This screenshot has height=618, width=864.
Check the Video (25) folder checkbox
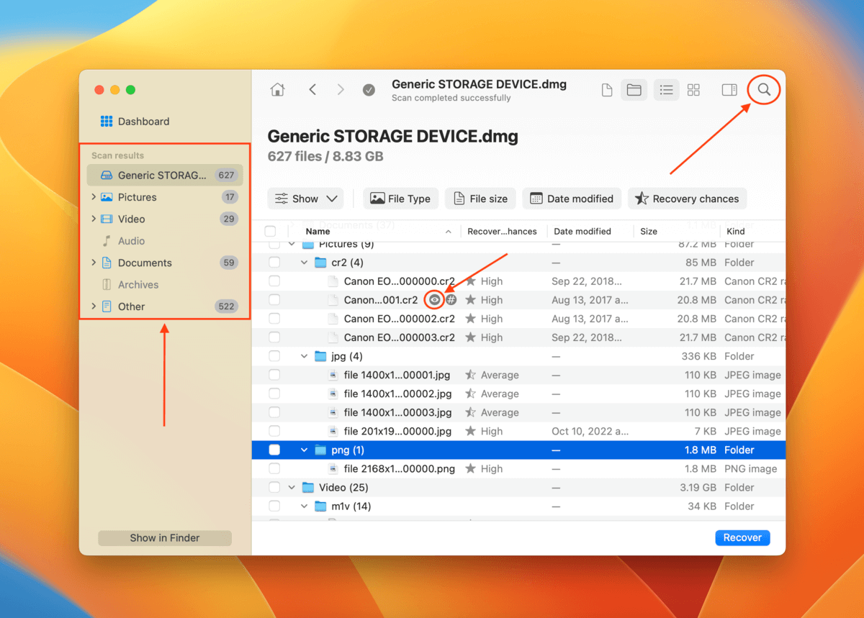[274, 487]
